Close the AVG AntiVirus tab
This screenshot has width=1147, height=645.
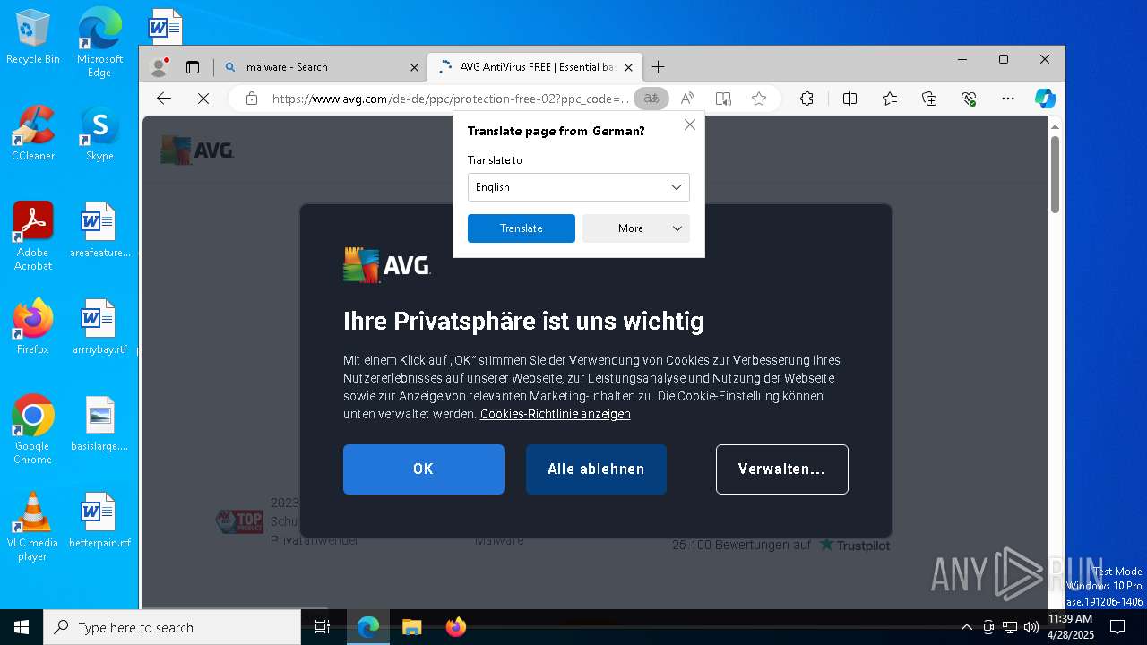(x=628, y=67)
